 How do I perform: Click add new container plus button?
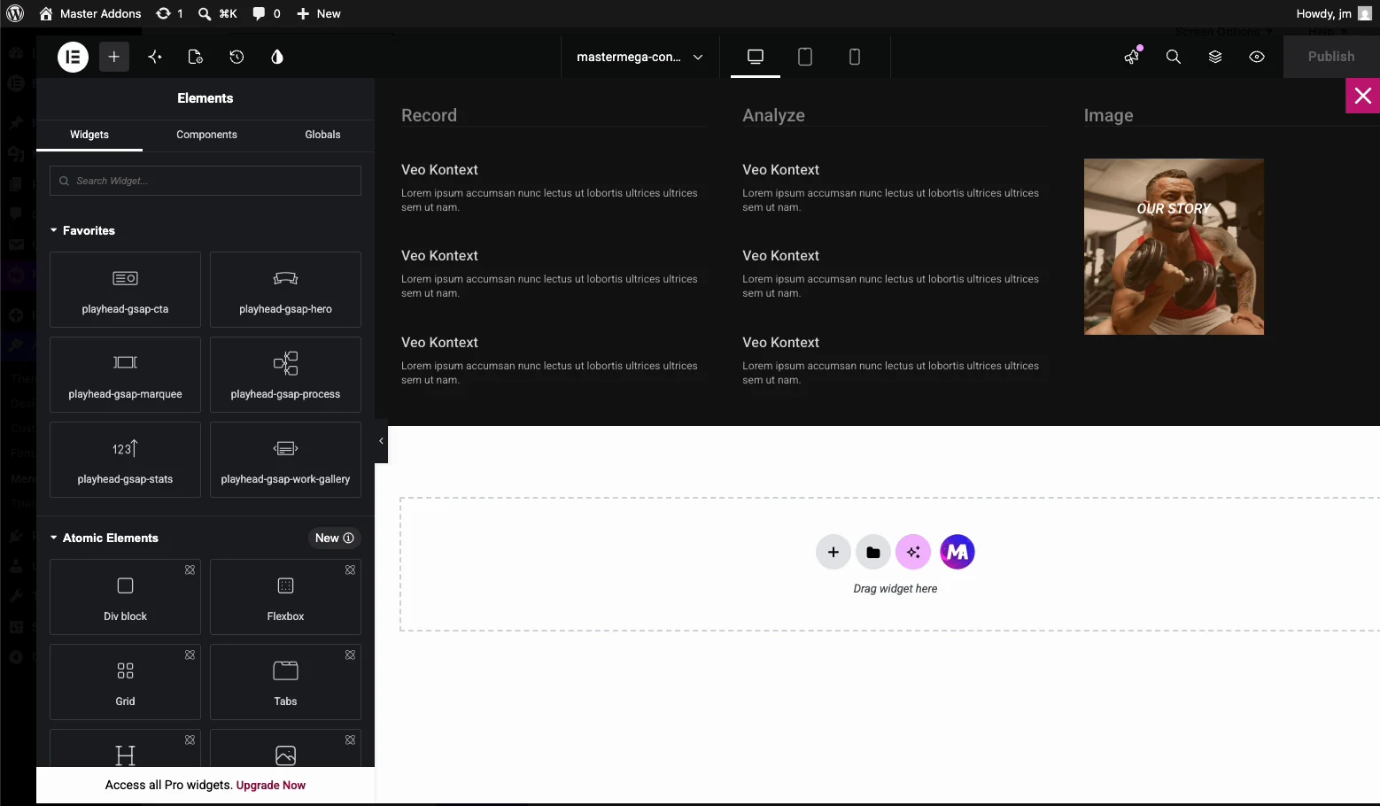[x=833, y=552]
